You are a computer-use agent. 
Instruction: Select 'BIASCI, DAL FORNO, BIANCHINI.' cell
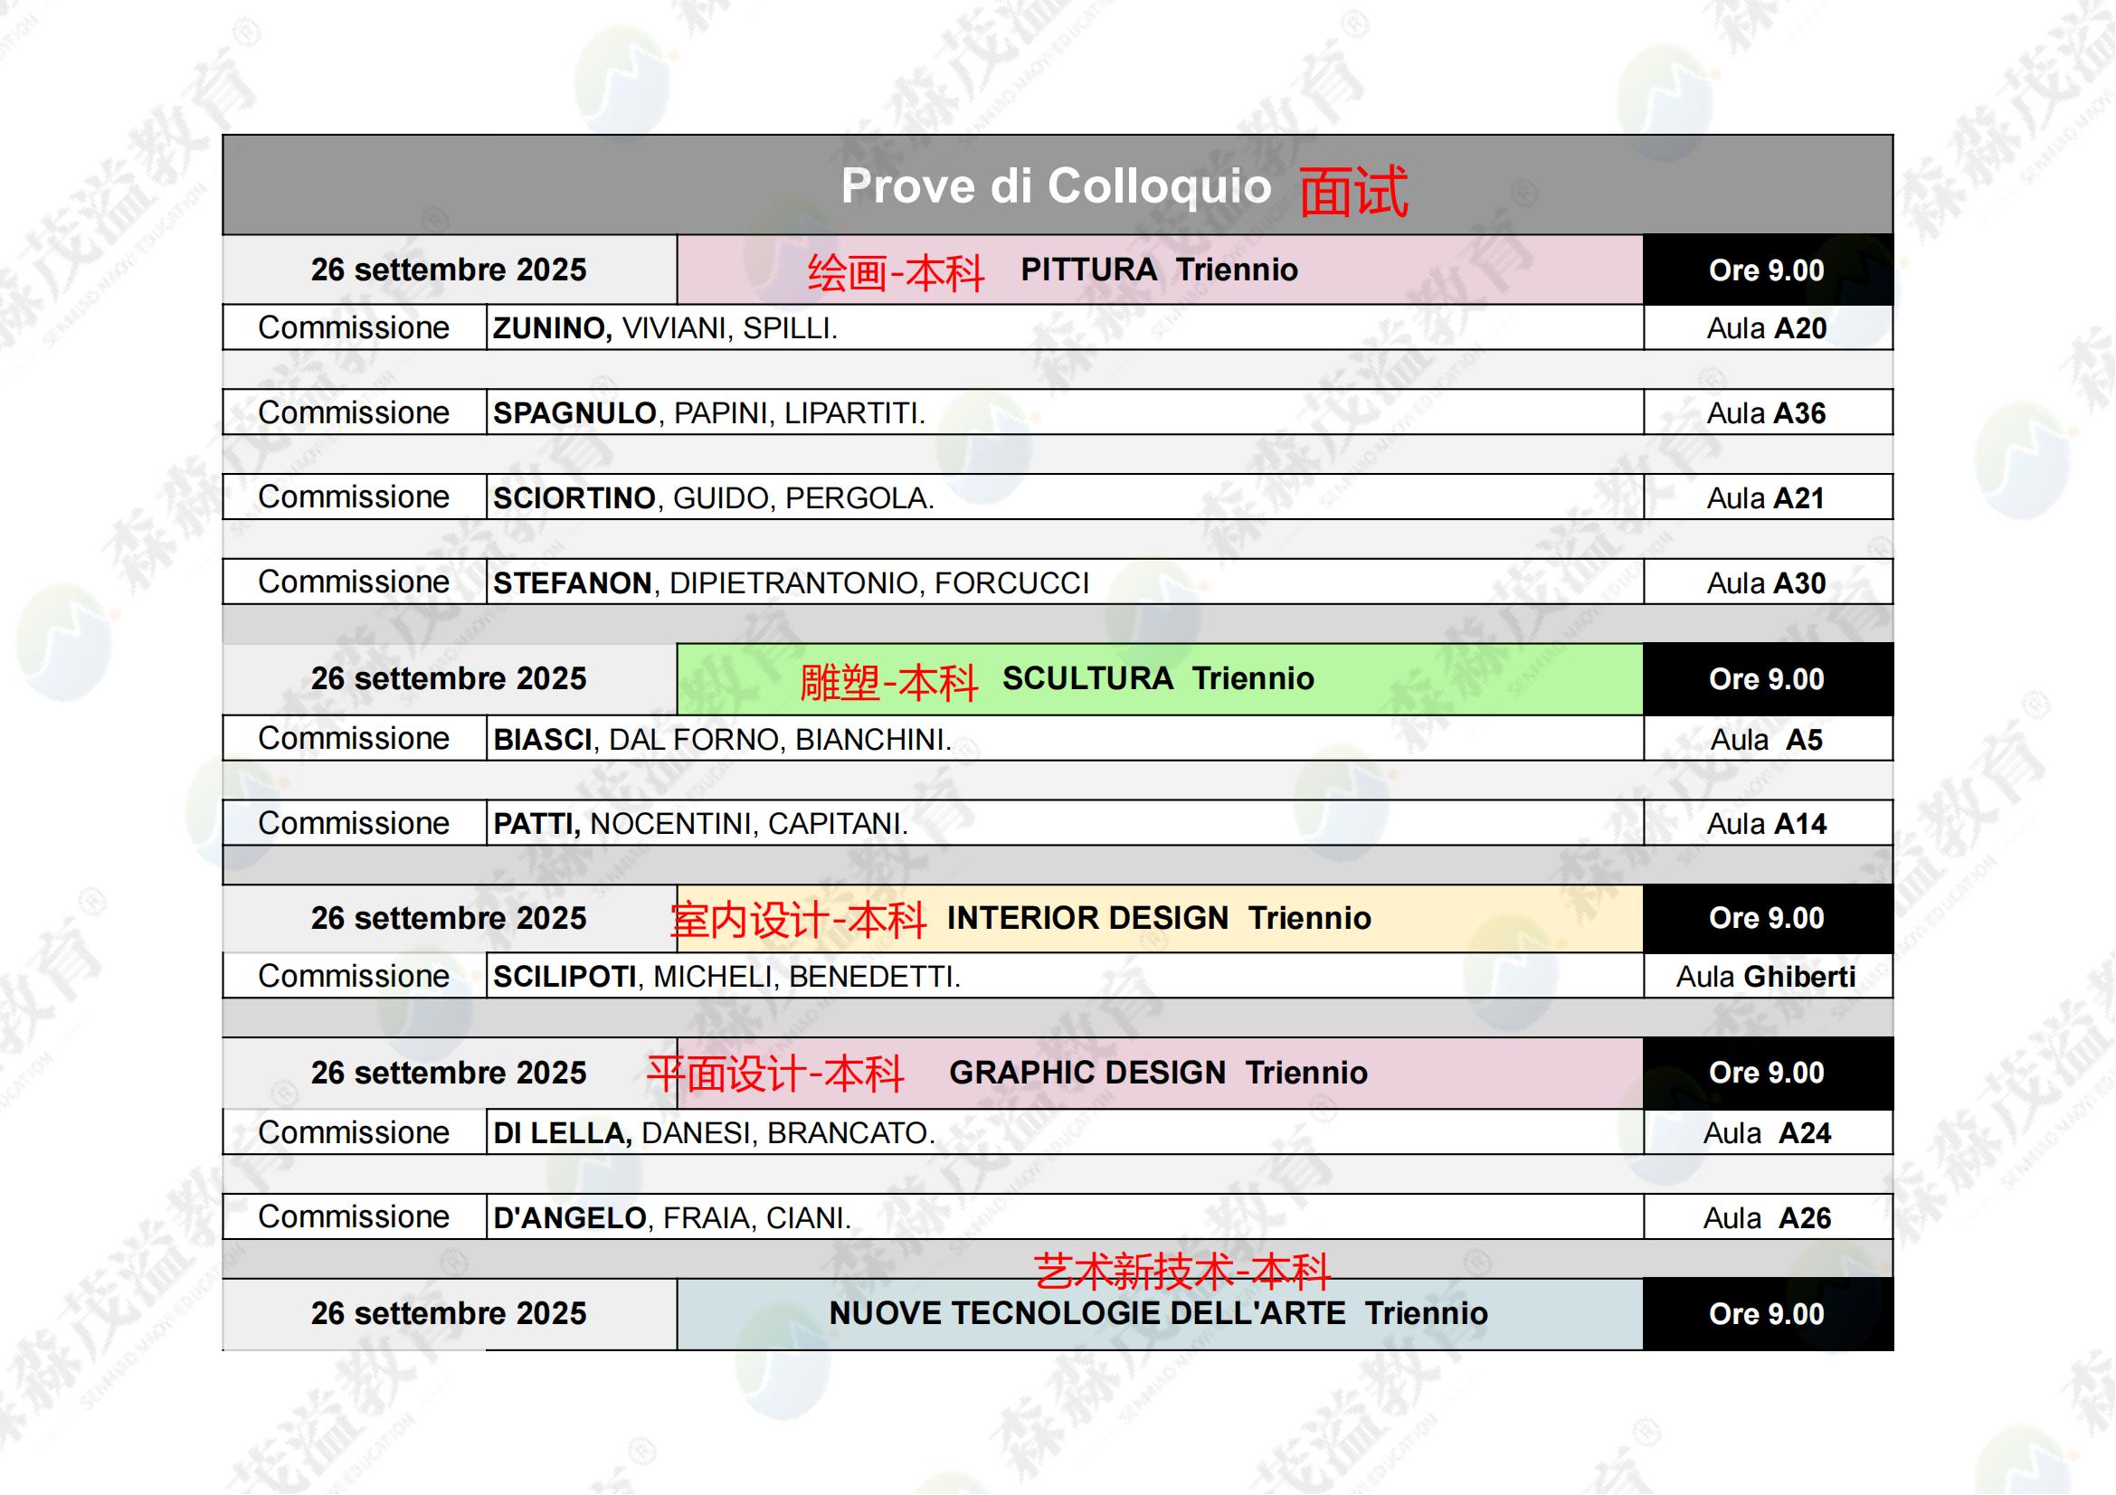click(x=1065, y=739)
